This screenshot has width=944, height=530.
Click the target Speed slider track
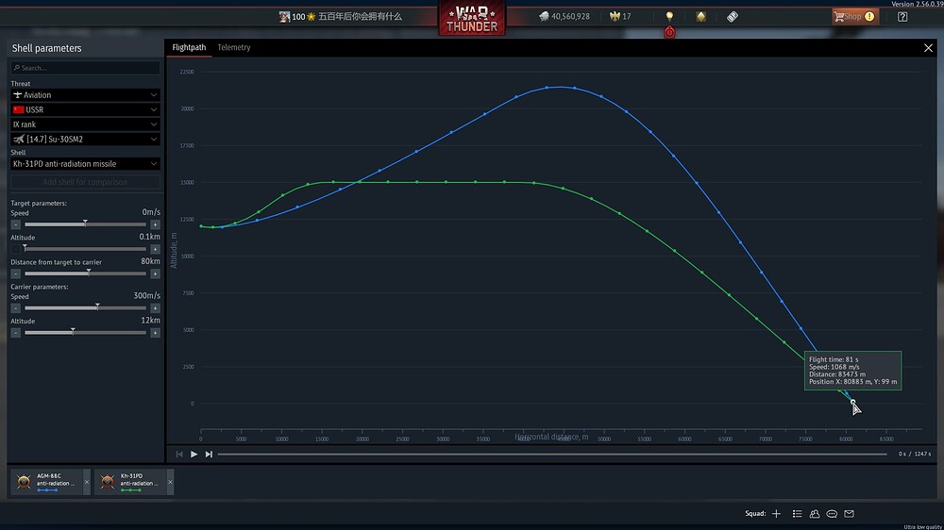pos(85,224)
